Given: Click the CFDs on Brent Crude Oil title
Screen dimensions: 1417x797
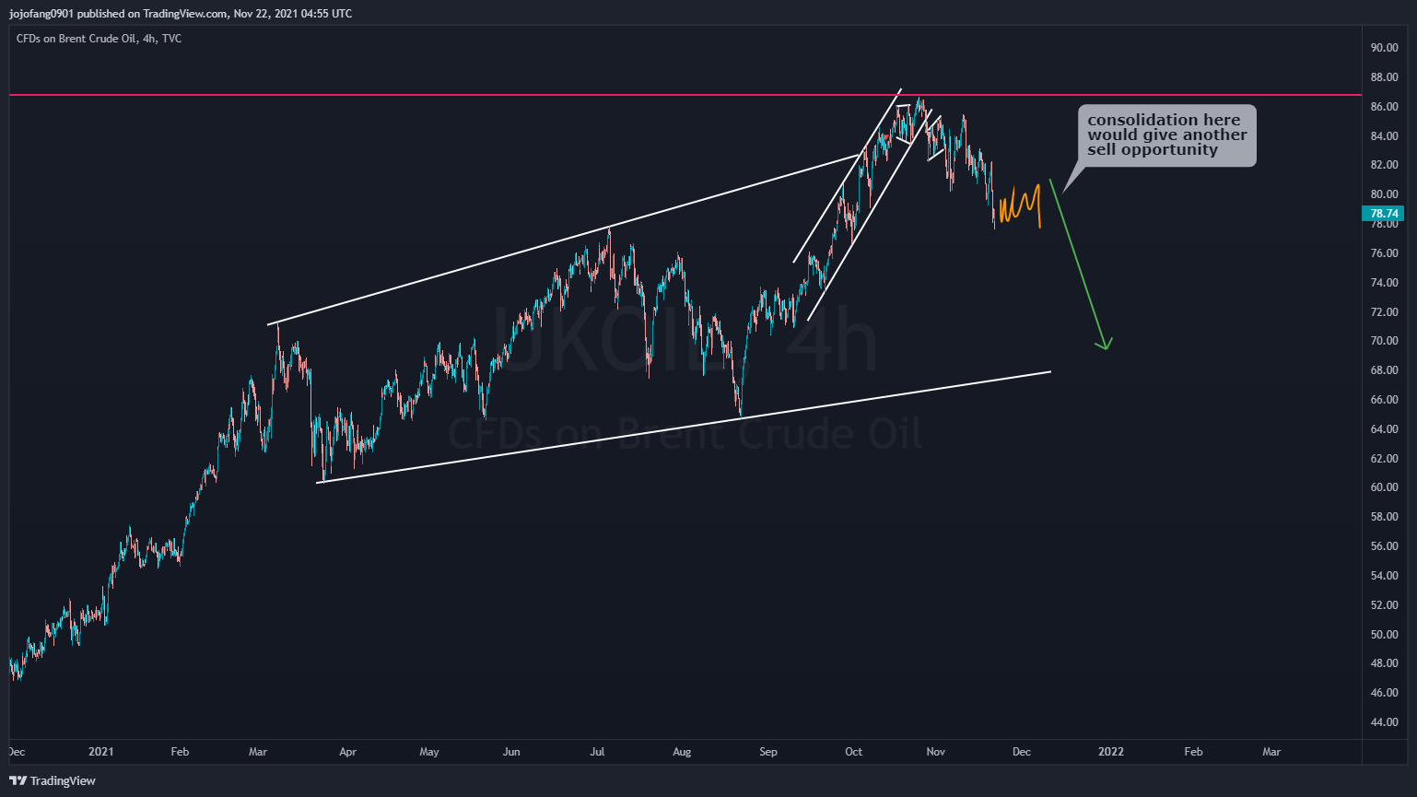Looking at the screenshot, I should 99,39.
